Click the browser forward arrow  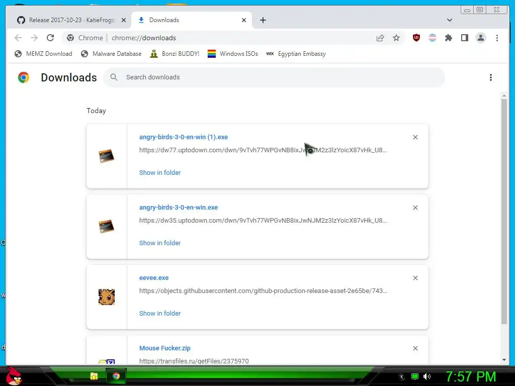(x=34, y=38)
